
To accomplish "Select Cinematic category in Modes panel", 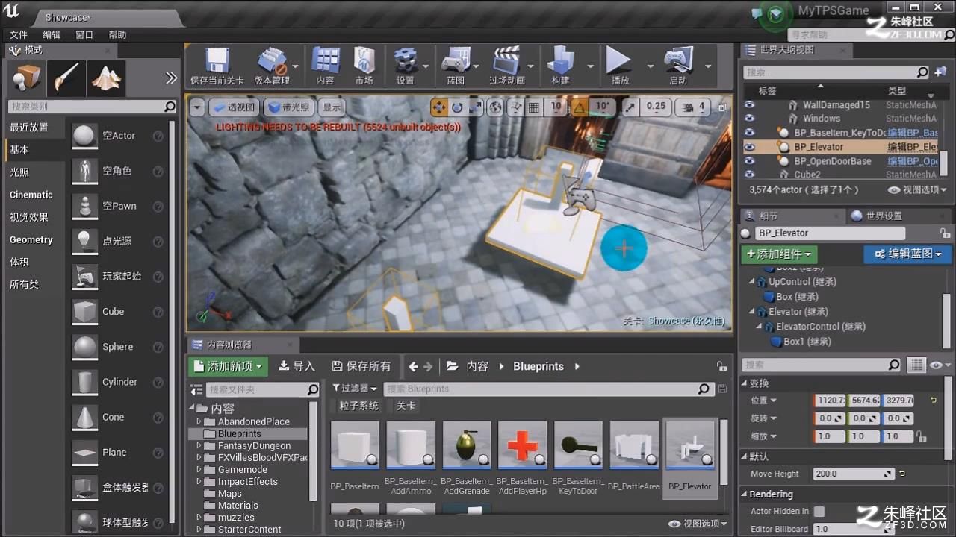I will point(31,195).
